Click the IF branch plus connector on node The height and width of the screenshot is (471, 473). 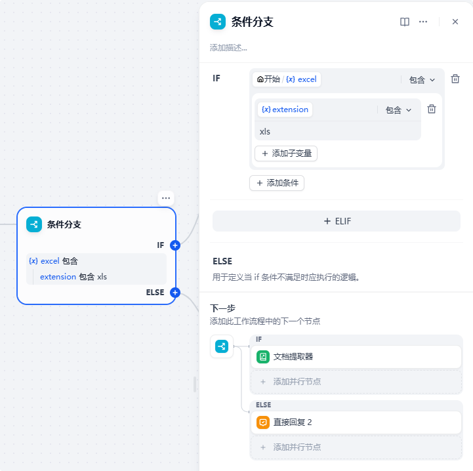click(175, 245)
